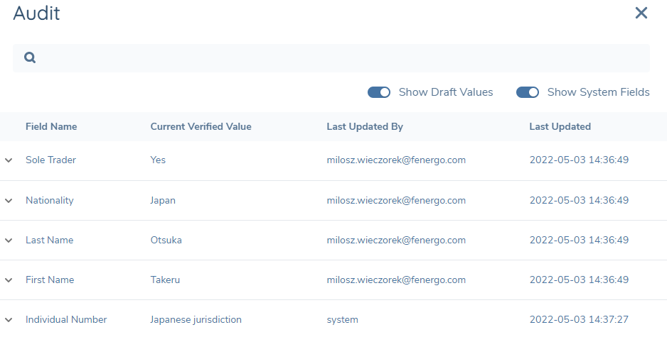Disable the Show System Fields switch
Screen dimensions: 667x337
point(528,92)
